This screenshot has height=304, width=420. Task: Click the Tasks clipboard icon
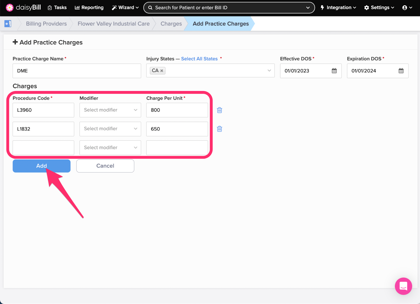pyautogui.click(x=50, y=8)
